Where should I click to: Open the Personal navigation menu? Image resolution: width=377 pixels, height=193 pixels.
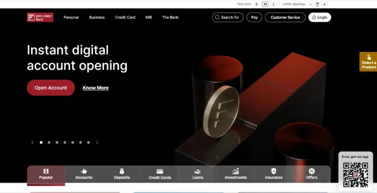[x=71, y=17]
